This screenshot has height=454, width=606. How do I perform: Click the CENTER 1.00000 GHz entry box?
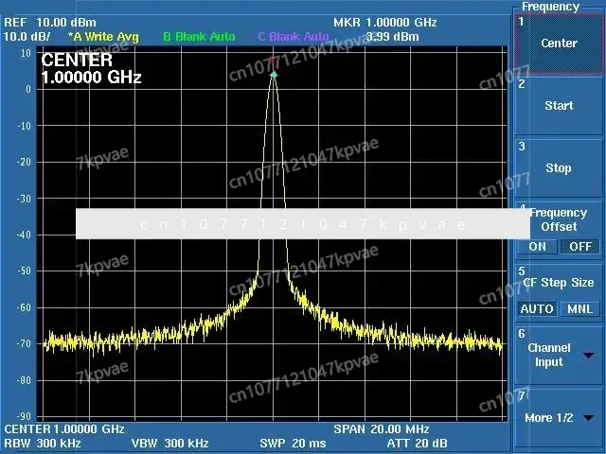[x=91, y=69]
